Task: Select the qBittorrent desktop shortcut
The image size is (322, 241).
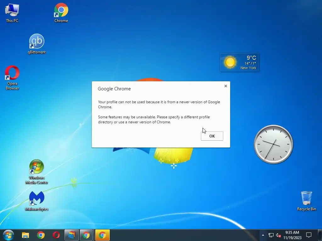Action: tap(37, 44)
